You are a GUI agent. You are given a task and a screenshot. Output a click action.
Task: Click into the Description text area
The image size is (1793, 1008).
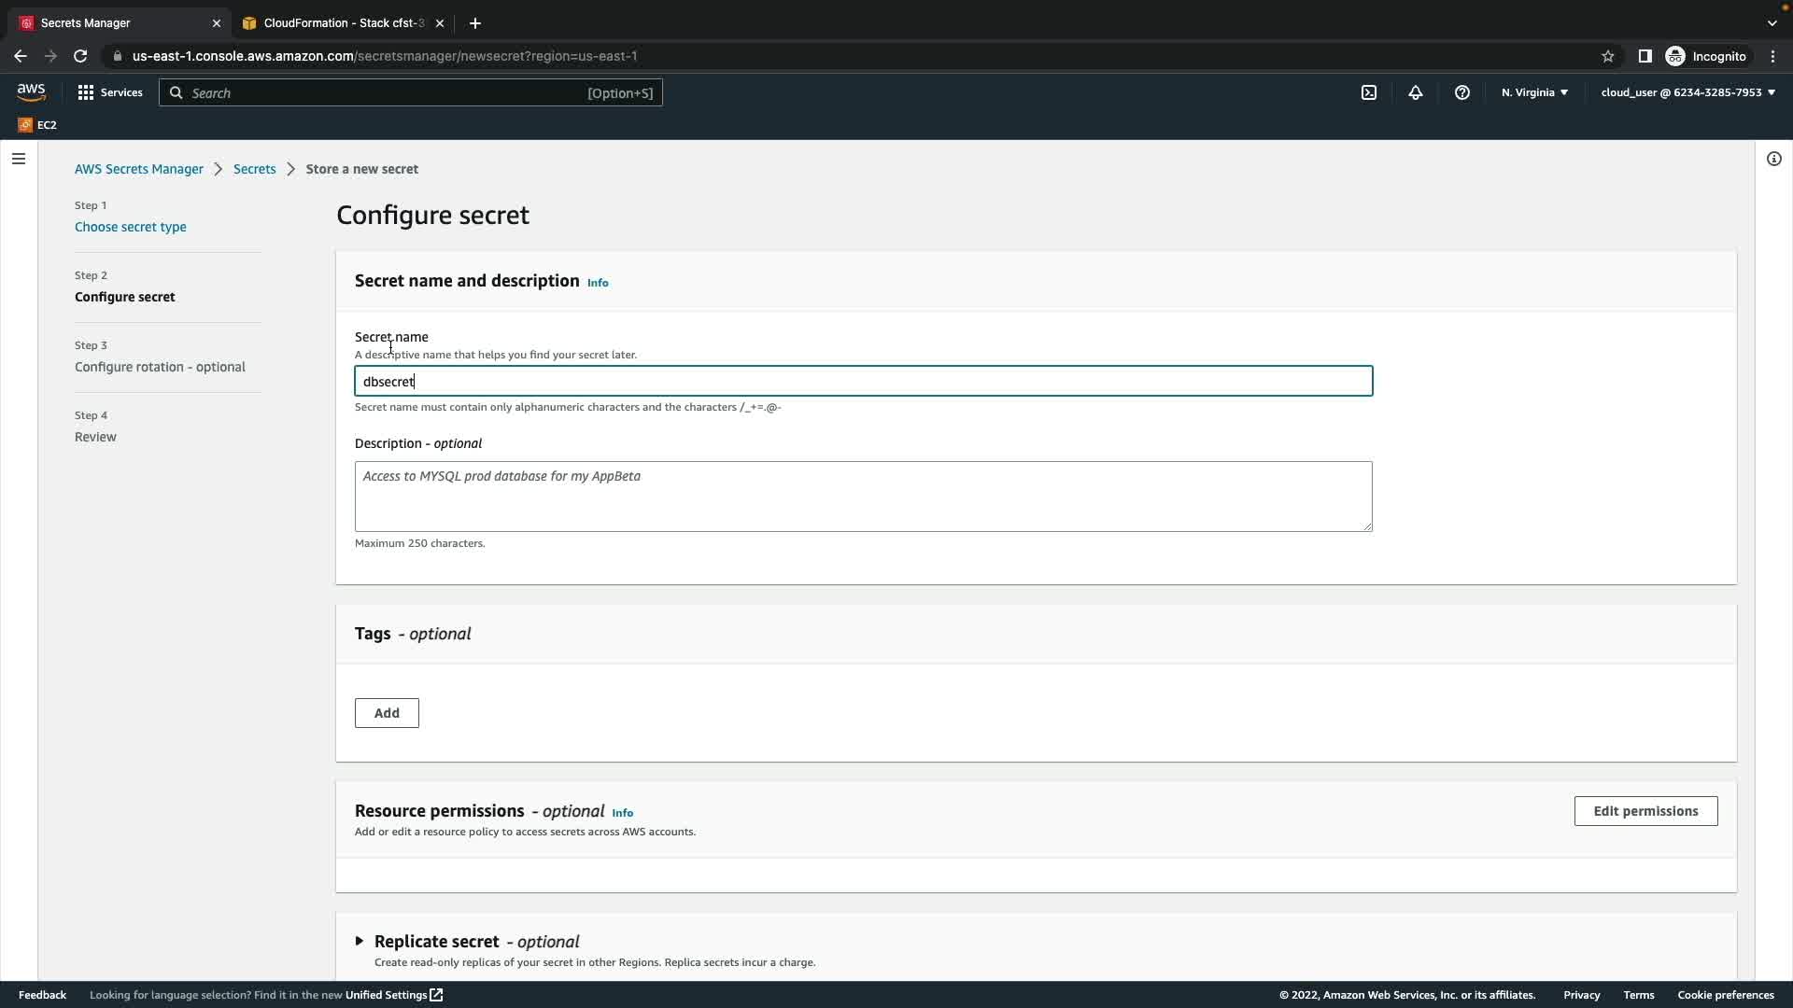863,497
